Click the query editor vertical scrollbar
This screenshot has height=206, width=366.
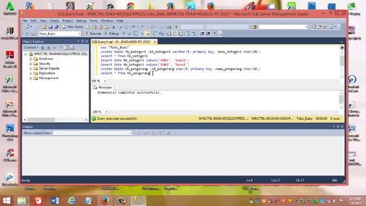[x=342, y=62]
